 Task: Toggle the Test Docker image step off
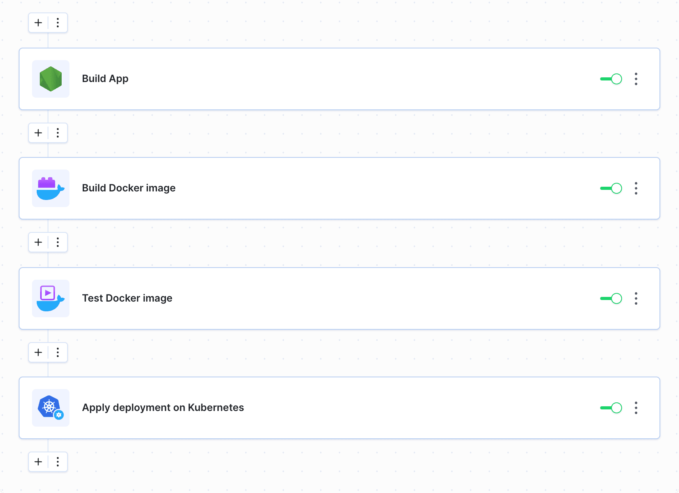(610, 298)
